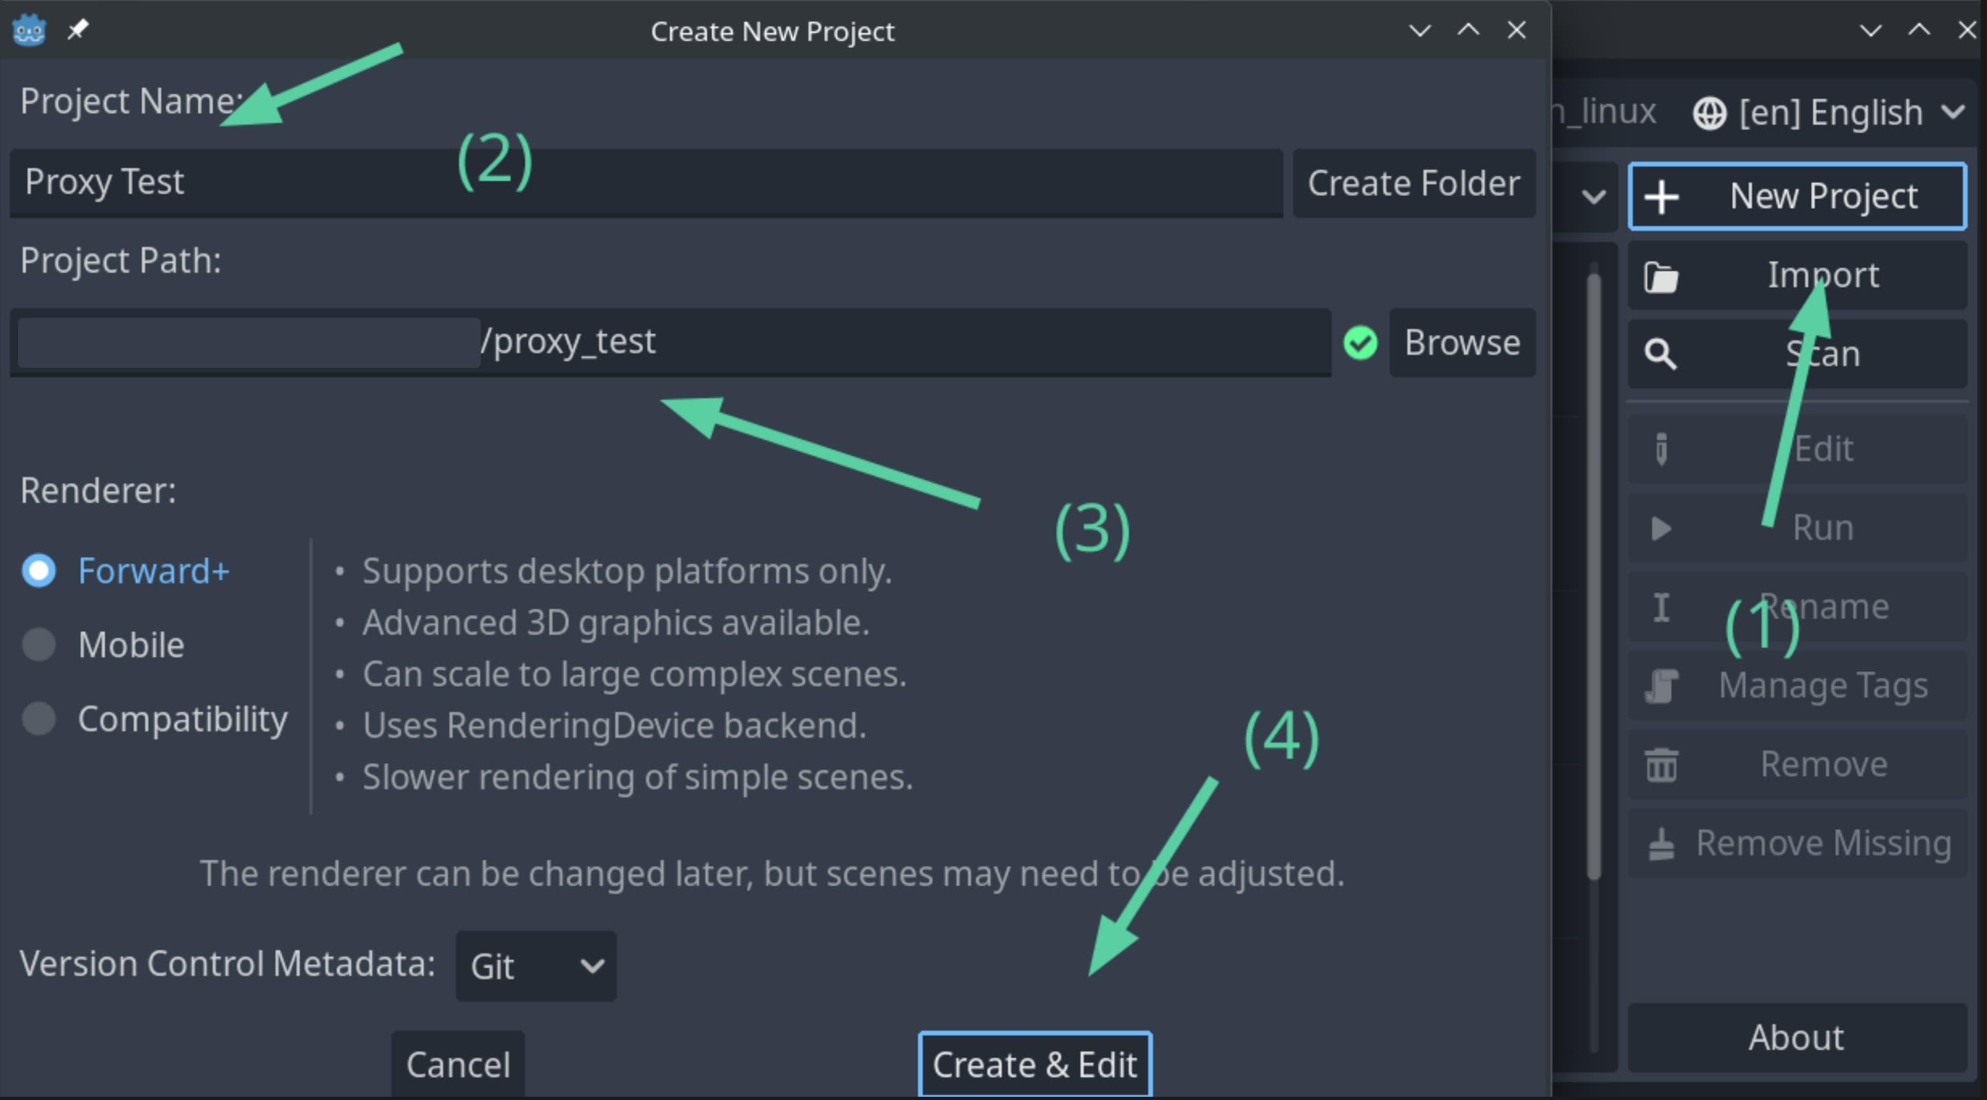Click the Import project icon

(1664, 274)
